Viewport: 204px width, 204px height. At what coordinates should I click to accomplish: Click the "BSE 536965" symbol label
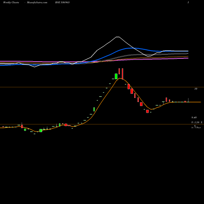tap(62, 2)
